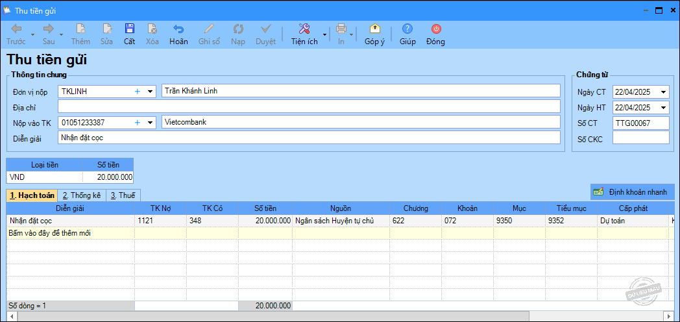Add new Đơn vị nộp with plus icon
680x322 pixels.
(x=138, y=91)
